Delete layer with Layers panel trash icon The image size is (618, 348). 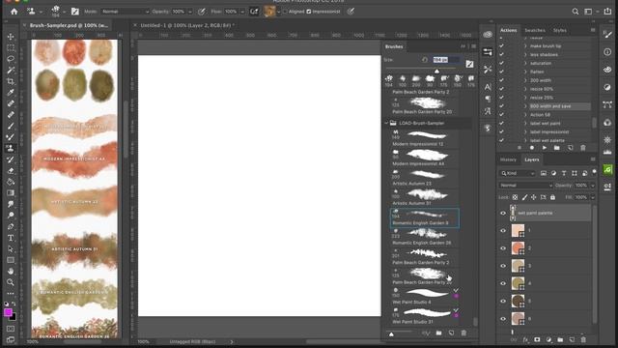tap(583, 339)
